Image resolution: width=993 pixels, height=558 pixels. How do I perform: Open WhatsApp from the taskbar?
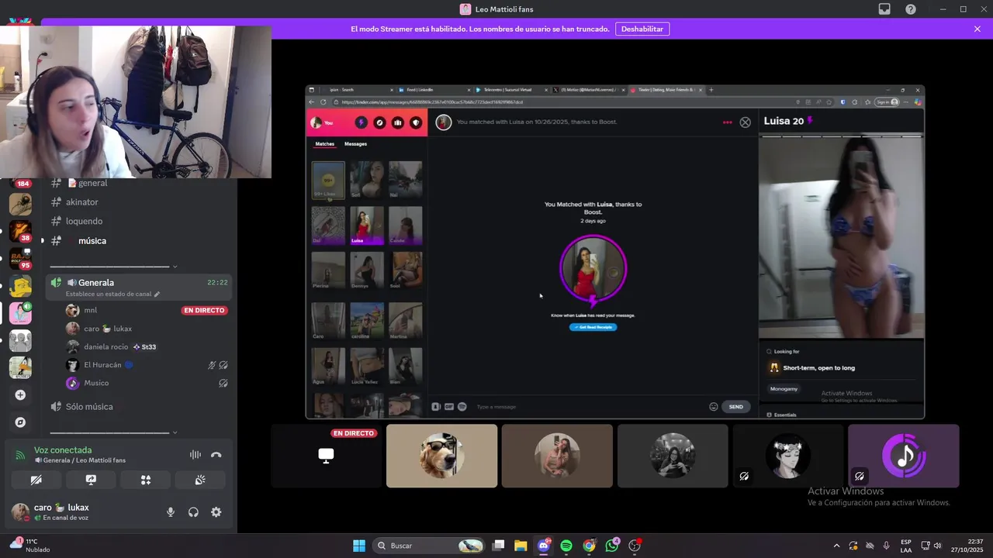[612, 546]
